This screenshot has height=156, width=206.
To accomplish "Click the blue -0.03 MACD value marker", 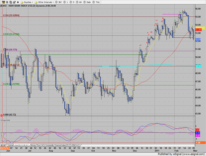I will [197, 133].
